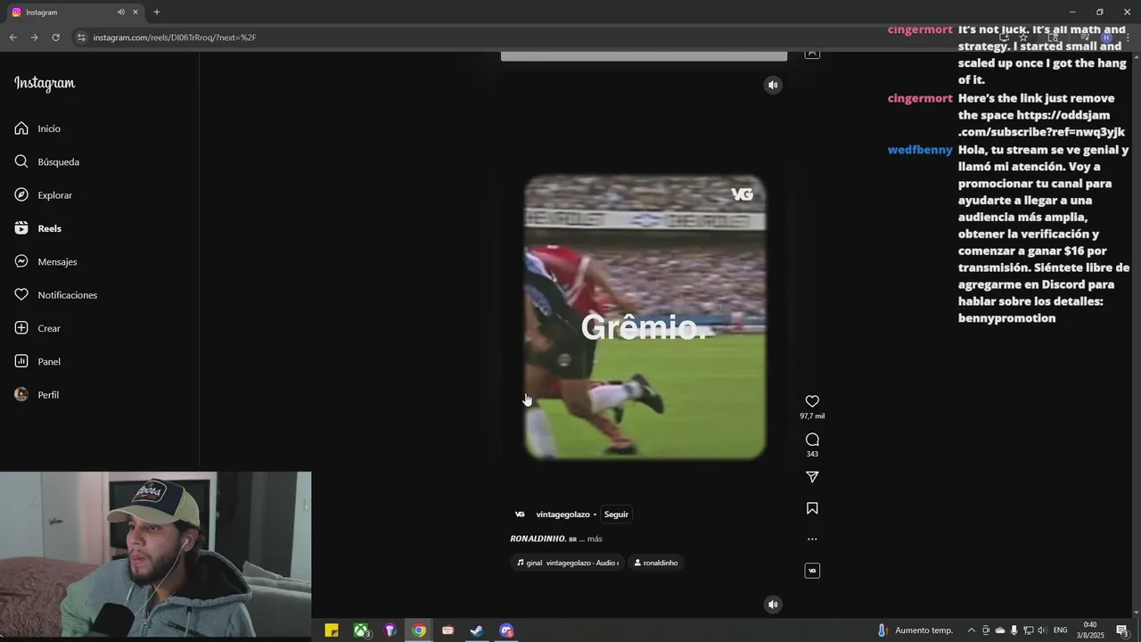This screenshot has width=1141, height=642.
Task: Mute the current reel's sound
Action: [773, 85]
